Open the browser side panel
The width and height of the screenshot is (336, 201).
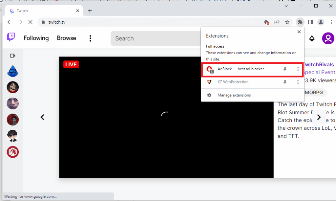310,22
